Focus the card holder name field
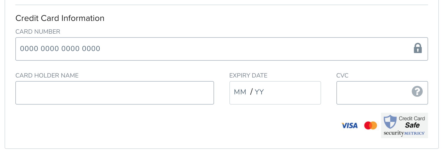The image size is (446, 153). point(114,93)
